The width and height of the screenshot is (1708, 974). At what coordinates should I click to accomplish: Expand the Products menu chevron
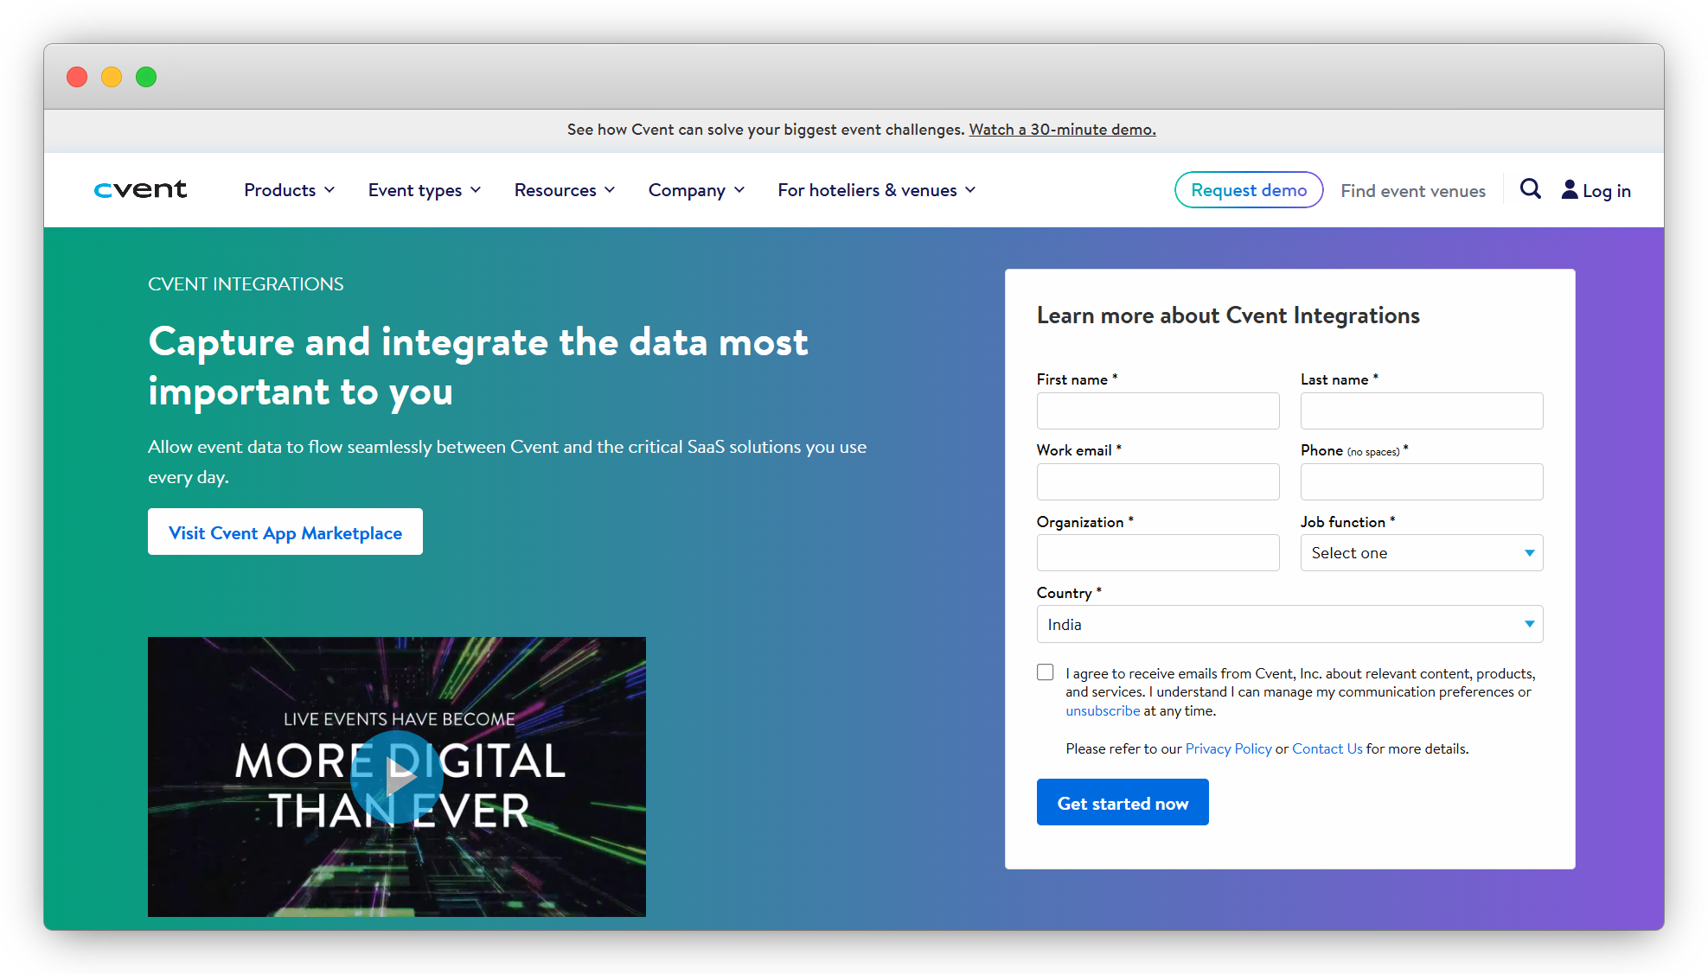pos(329,190)
